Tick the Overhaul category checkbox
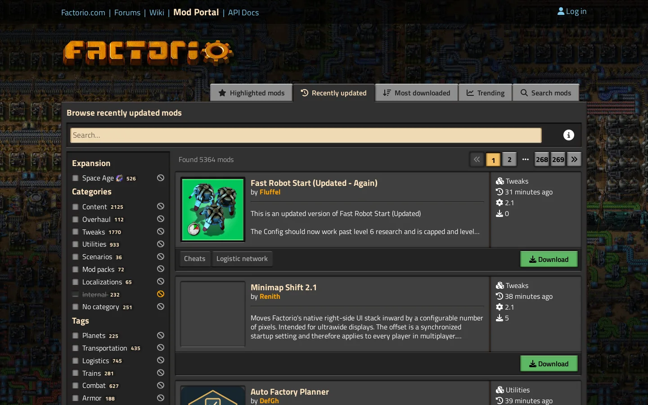This screenshot has width=648, height=405. click(76, 220)
